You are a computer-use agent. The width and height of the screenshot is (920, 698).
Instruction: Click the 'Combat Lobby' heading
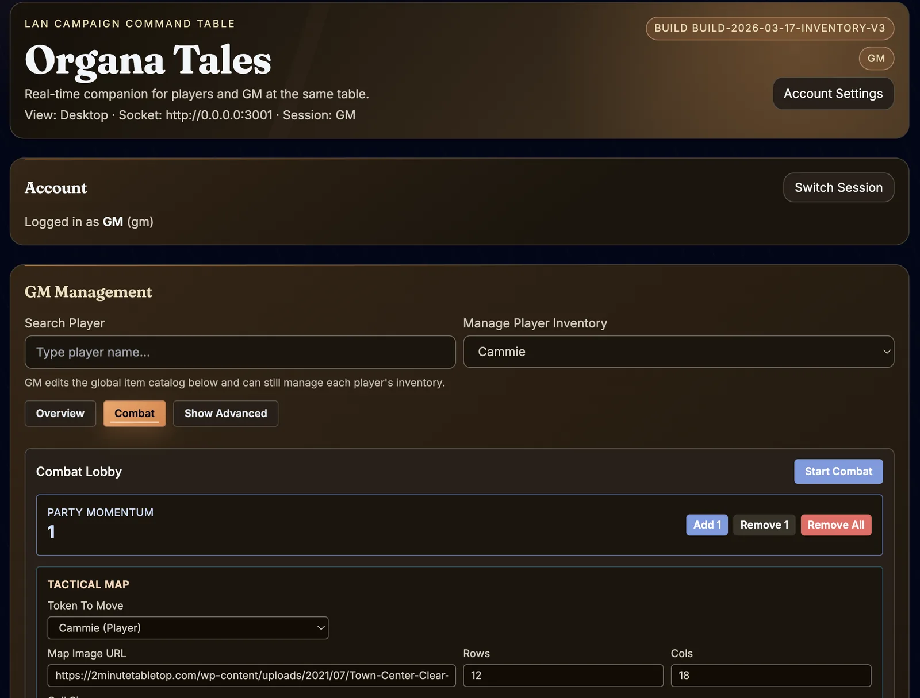point(79,472)
